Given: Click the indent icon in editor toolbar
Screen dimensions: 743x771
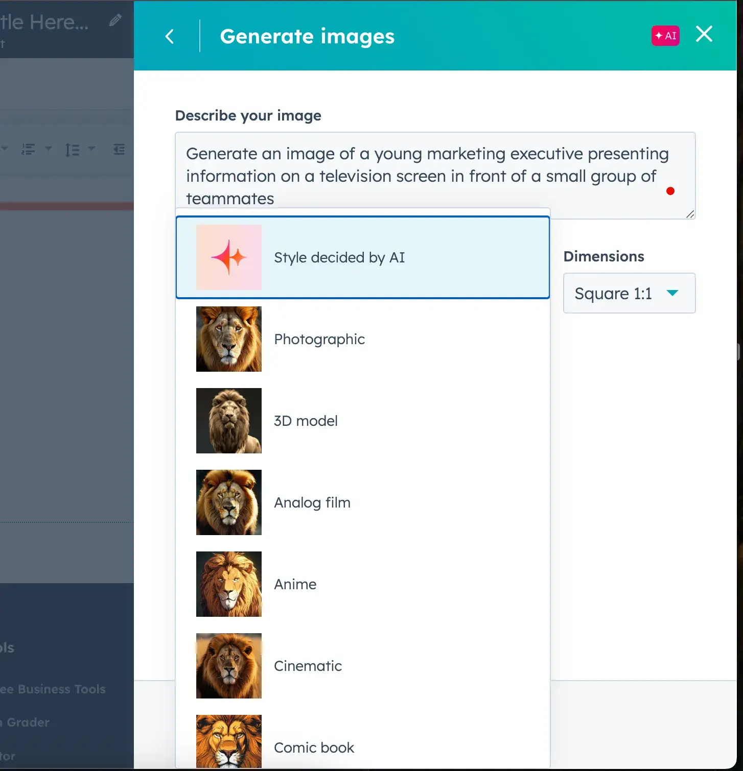Looking at the screenshot, I should point(119,149).
